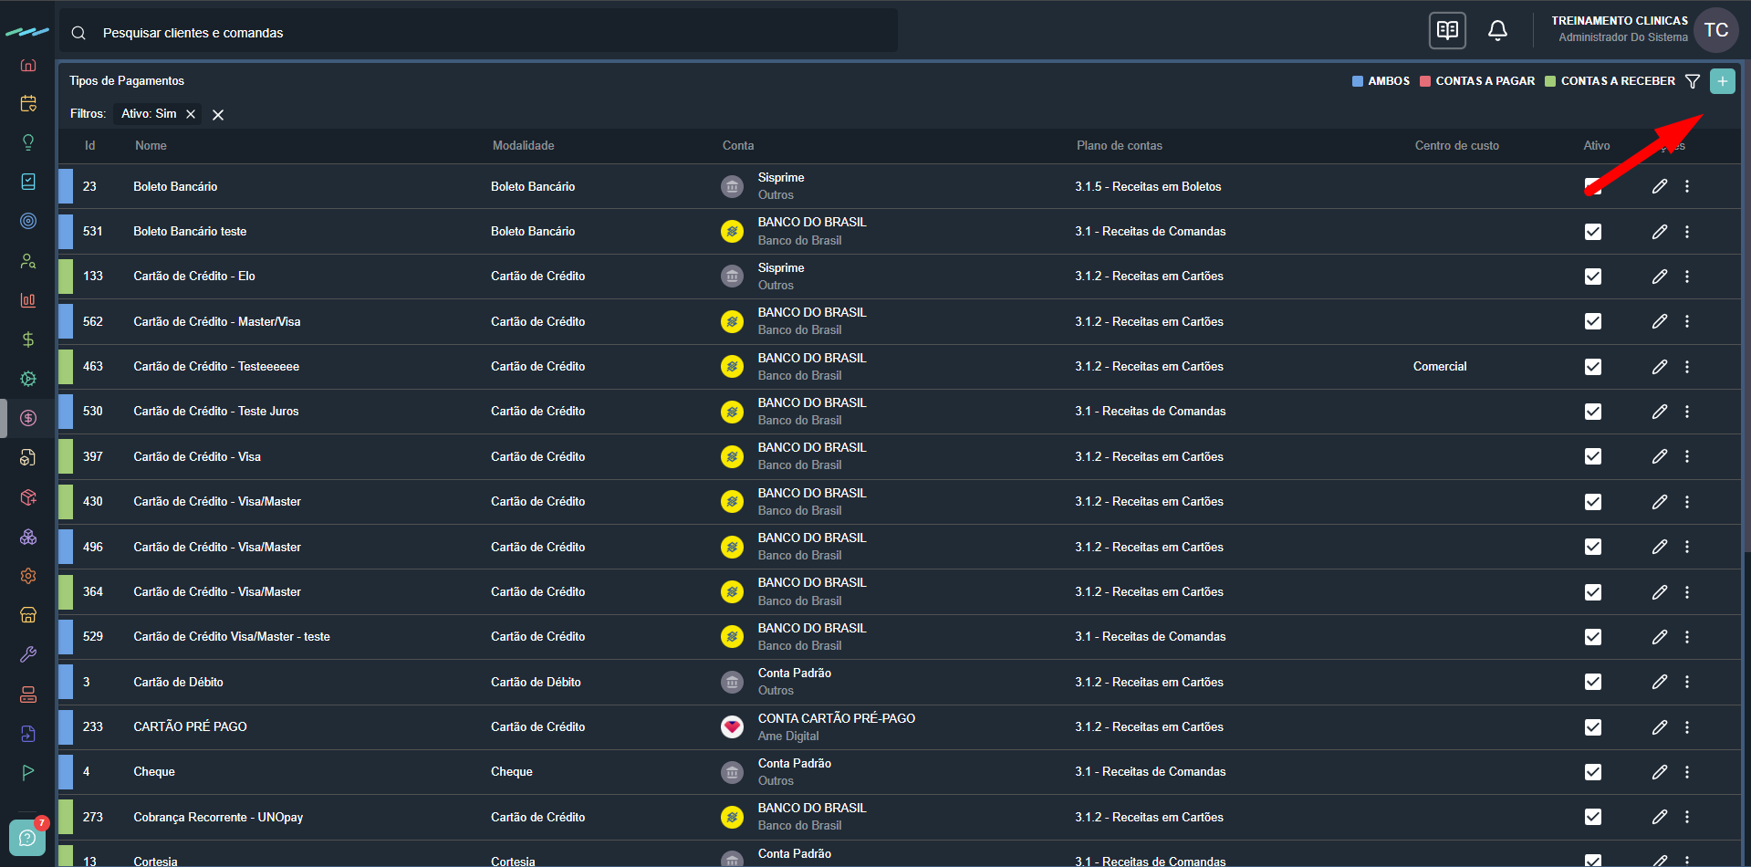Open the filter funnel icon
Image resolution: width=1751 pixels, height=867 pixels.
1693,81
